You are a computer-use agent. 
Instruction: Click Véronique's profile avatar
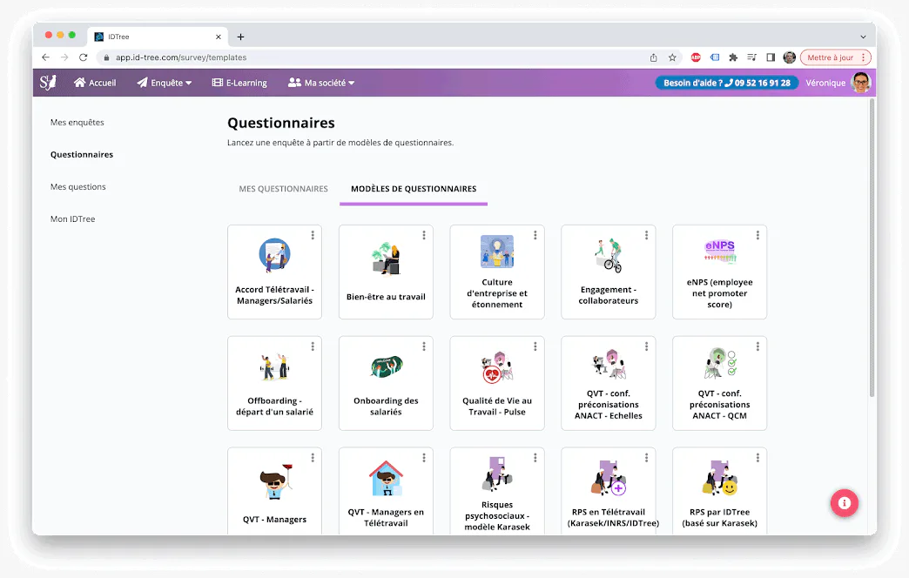[x=861, y=83]
